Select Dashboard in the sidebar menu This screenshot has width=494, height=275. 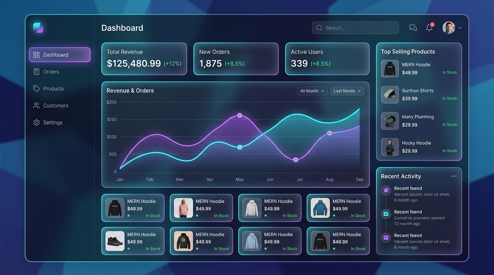click(x=60, y=55)
